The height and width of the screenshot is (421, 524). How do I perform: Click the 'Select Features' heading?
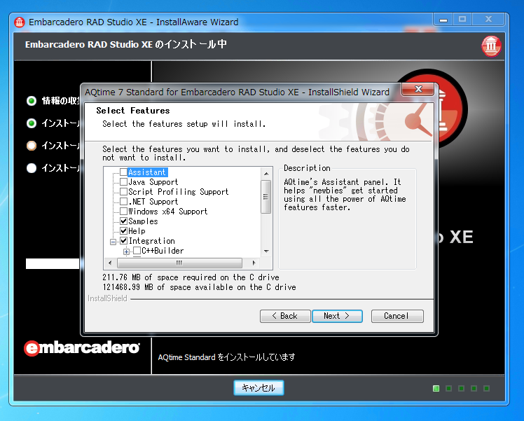click(x=133, y=111)
